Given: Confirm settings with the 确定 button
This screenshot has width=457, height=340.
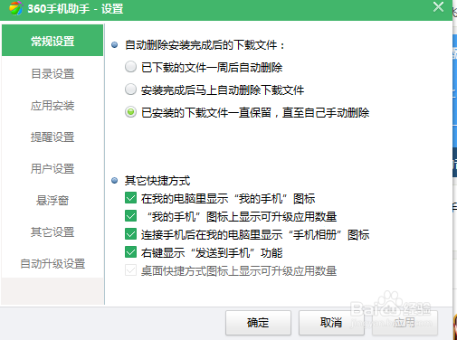Looking at the screenshot, I should pyautogui.click(x=258, y=323).
